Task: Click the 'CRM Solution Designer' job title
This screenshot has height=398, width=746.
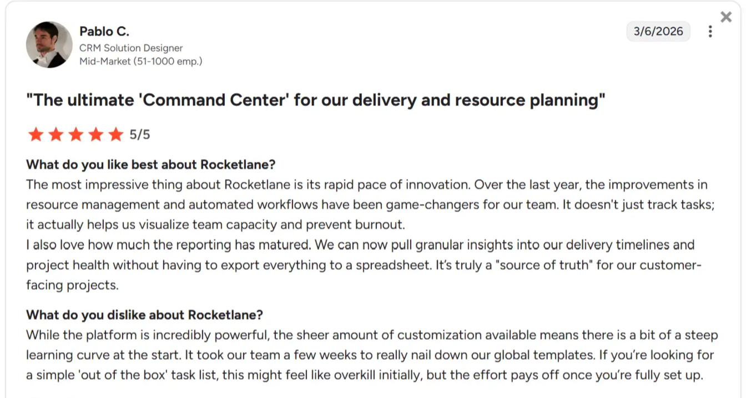Action: (x=131, y=48)
